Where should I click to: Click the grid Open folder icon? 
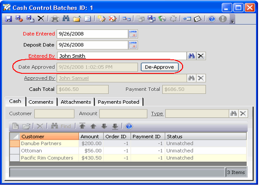point(26,127)
